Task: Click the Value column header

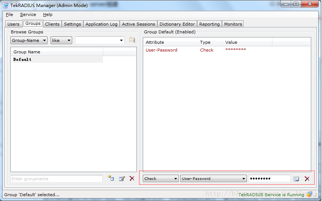Action: click(x=248, y=42)
